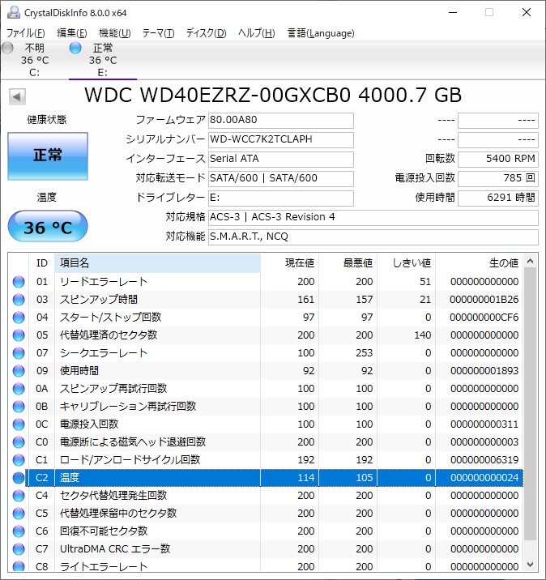Viewport: 546px width, 580px height.
Task: Click the gray status circle for drive C:
Action: [x=7, y=48]
